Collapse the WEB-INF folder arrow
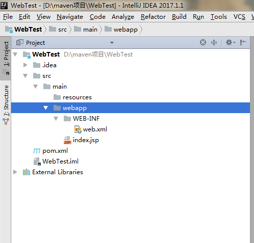This screenshot has height=243, width=254. coord(56,119)
